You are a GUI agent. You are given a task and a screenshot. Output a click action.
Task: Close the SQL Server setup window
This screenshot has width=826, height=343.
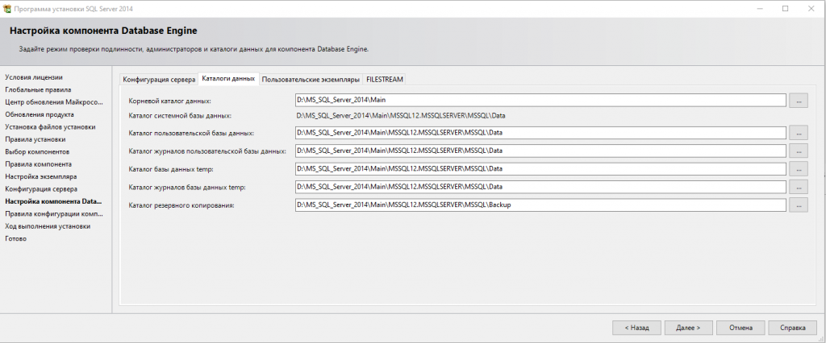(810, 8)
